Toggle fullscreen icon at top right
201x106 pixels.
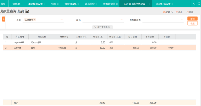[198, 4]
